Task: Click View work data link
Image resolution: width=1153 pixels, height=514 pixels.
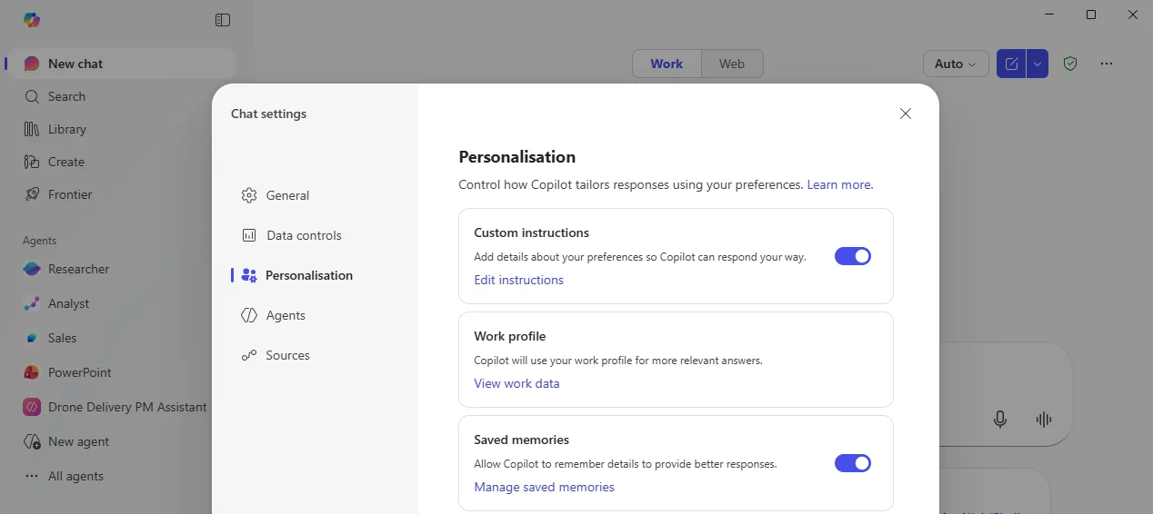Action: pos(516,383)
